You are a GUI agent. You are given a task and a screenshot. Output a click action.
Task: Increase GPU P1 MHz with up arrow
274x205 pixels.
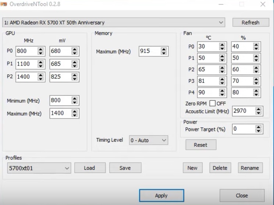[40, 62]
